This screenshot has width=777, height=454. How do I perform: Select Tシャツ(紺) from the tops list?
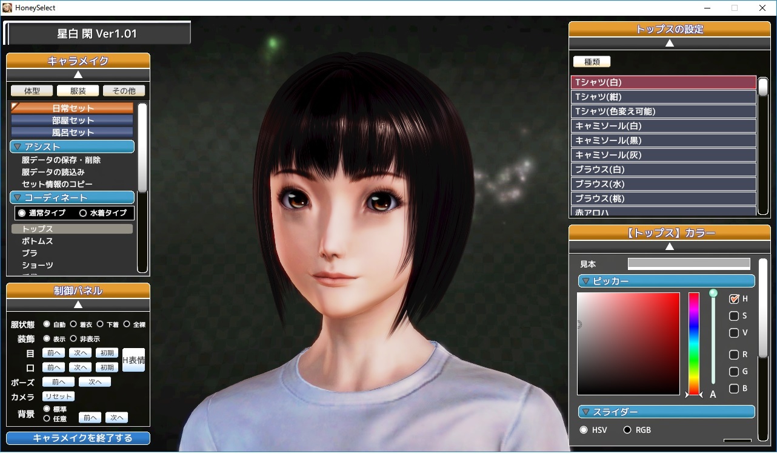[663, 97]
